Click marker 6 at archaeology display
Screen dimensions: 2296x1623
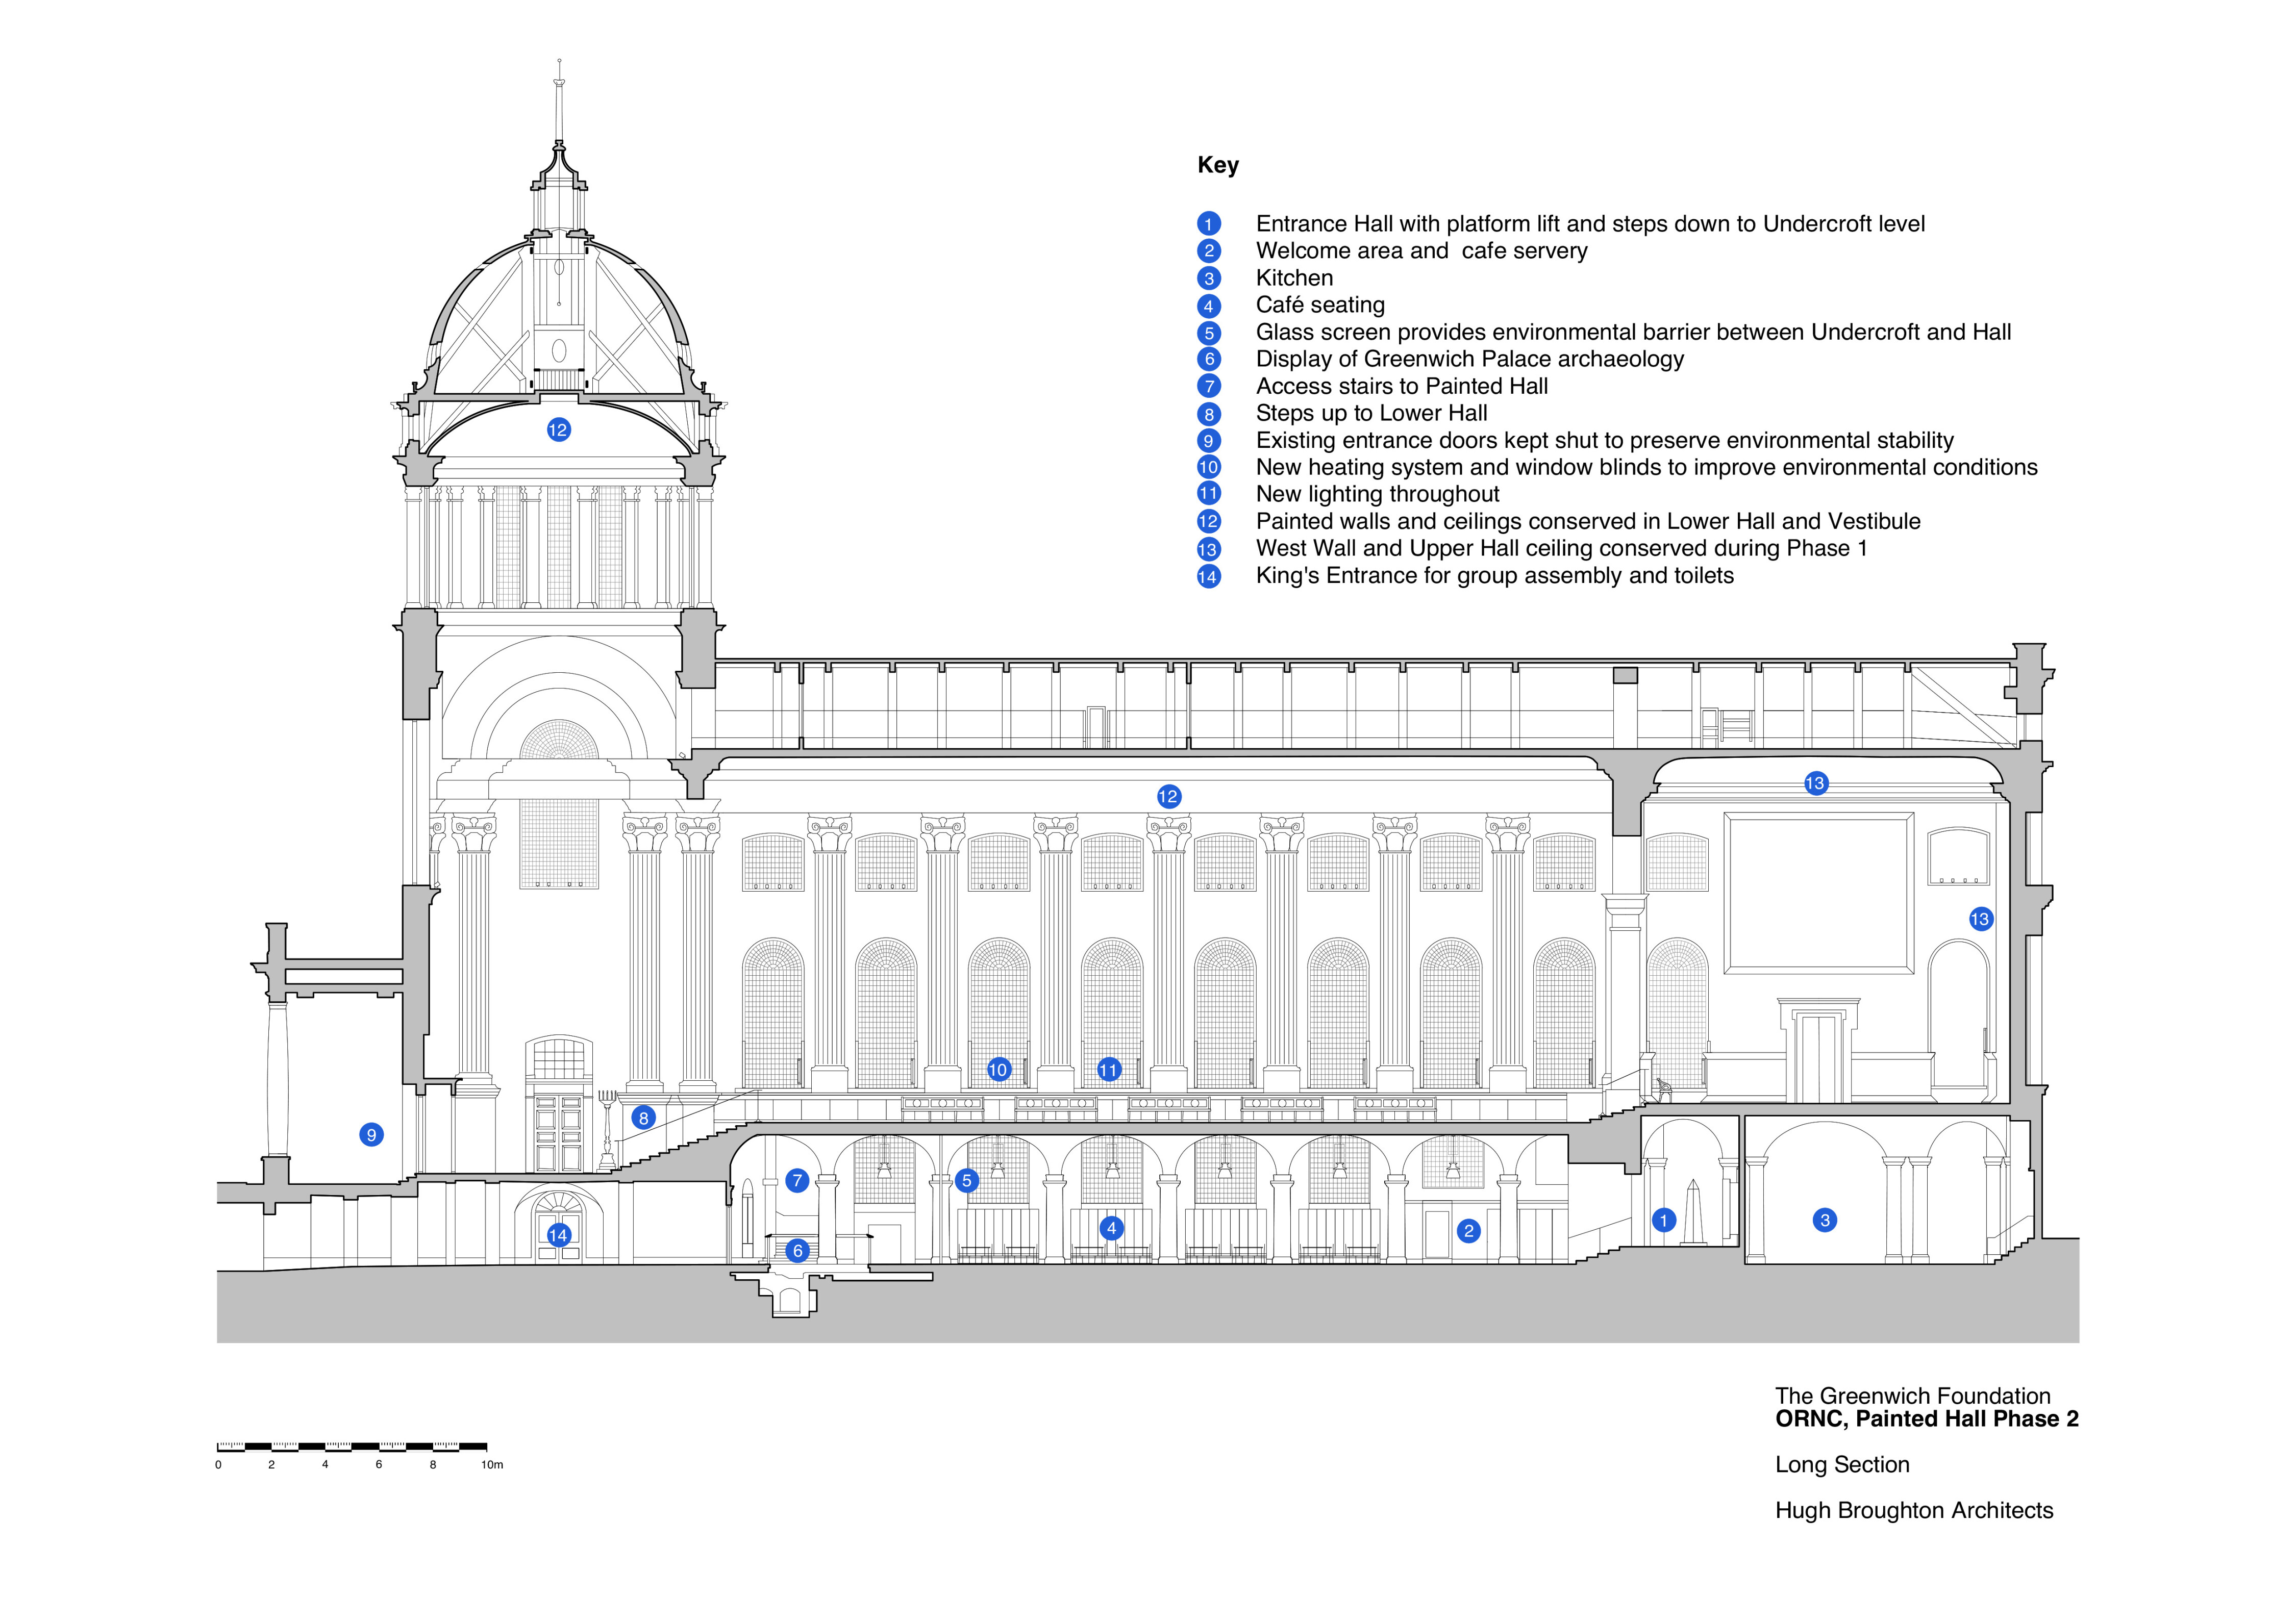coord(797,1250)
